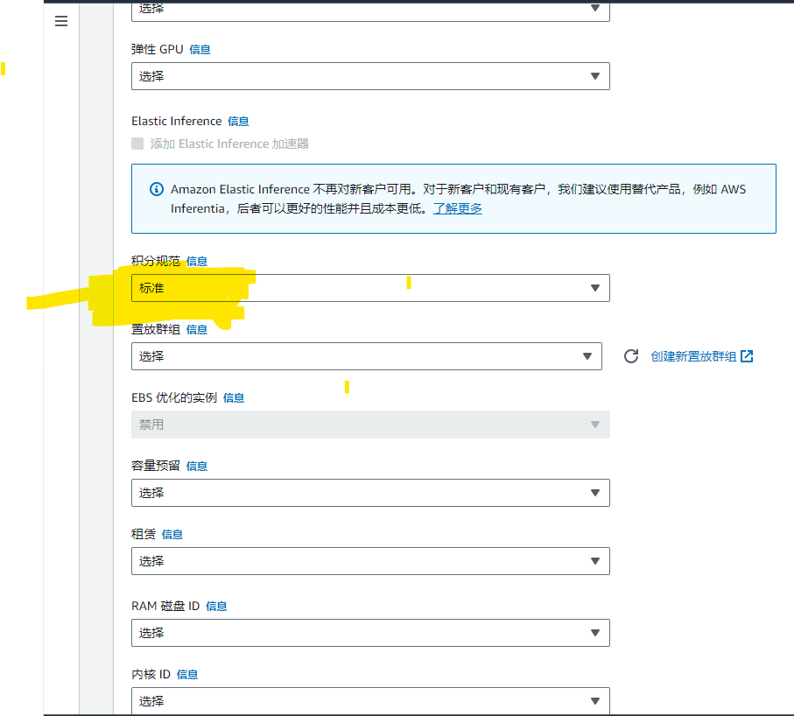Open the RAM 磁盘 ID dropdown
The image size is (794, 716).
point(370,633)
